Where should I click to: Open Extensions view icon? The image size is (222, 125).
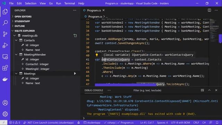click(5, 68)
